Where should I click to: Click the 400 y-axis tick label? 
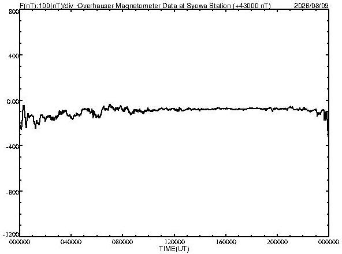(x=13, y=56)
